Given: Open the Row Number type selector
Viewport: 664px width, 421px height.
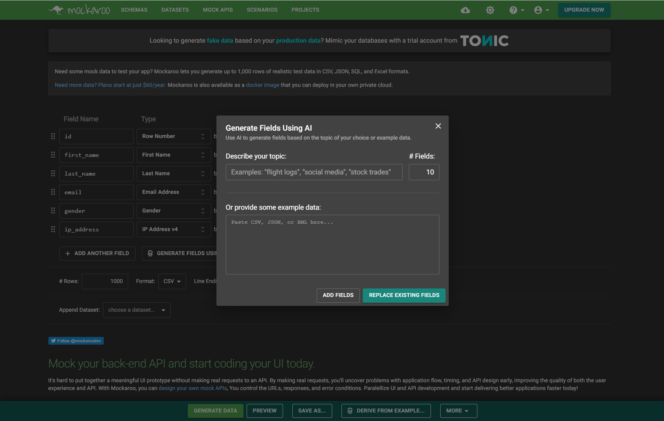Looking at the screenshot, I should 173,136.
